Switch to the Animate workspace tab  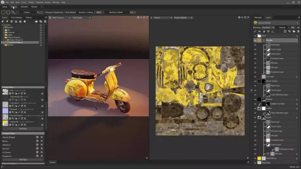24,7
